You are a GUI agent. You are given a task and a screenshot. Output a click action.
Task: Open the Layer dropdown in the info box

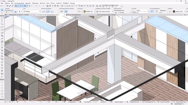pos(32,11)
